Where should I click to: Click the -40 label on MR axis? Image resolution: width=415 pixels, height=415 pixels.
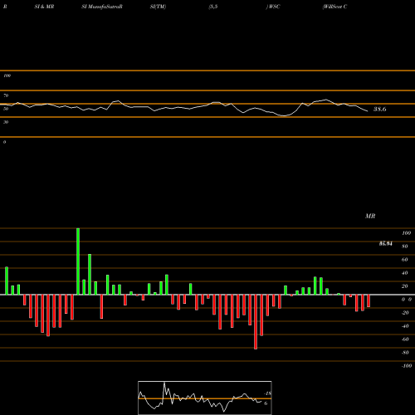click(x=405, y=326)
